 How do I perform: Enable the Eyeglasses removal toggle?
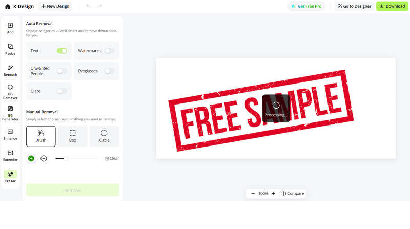pos(109,71)
